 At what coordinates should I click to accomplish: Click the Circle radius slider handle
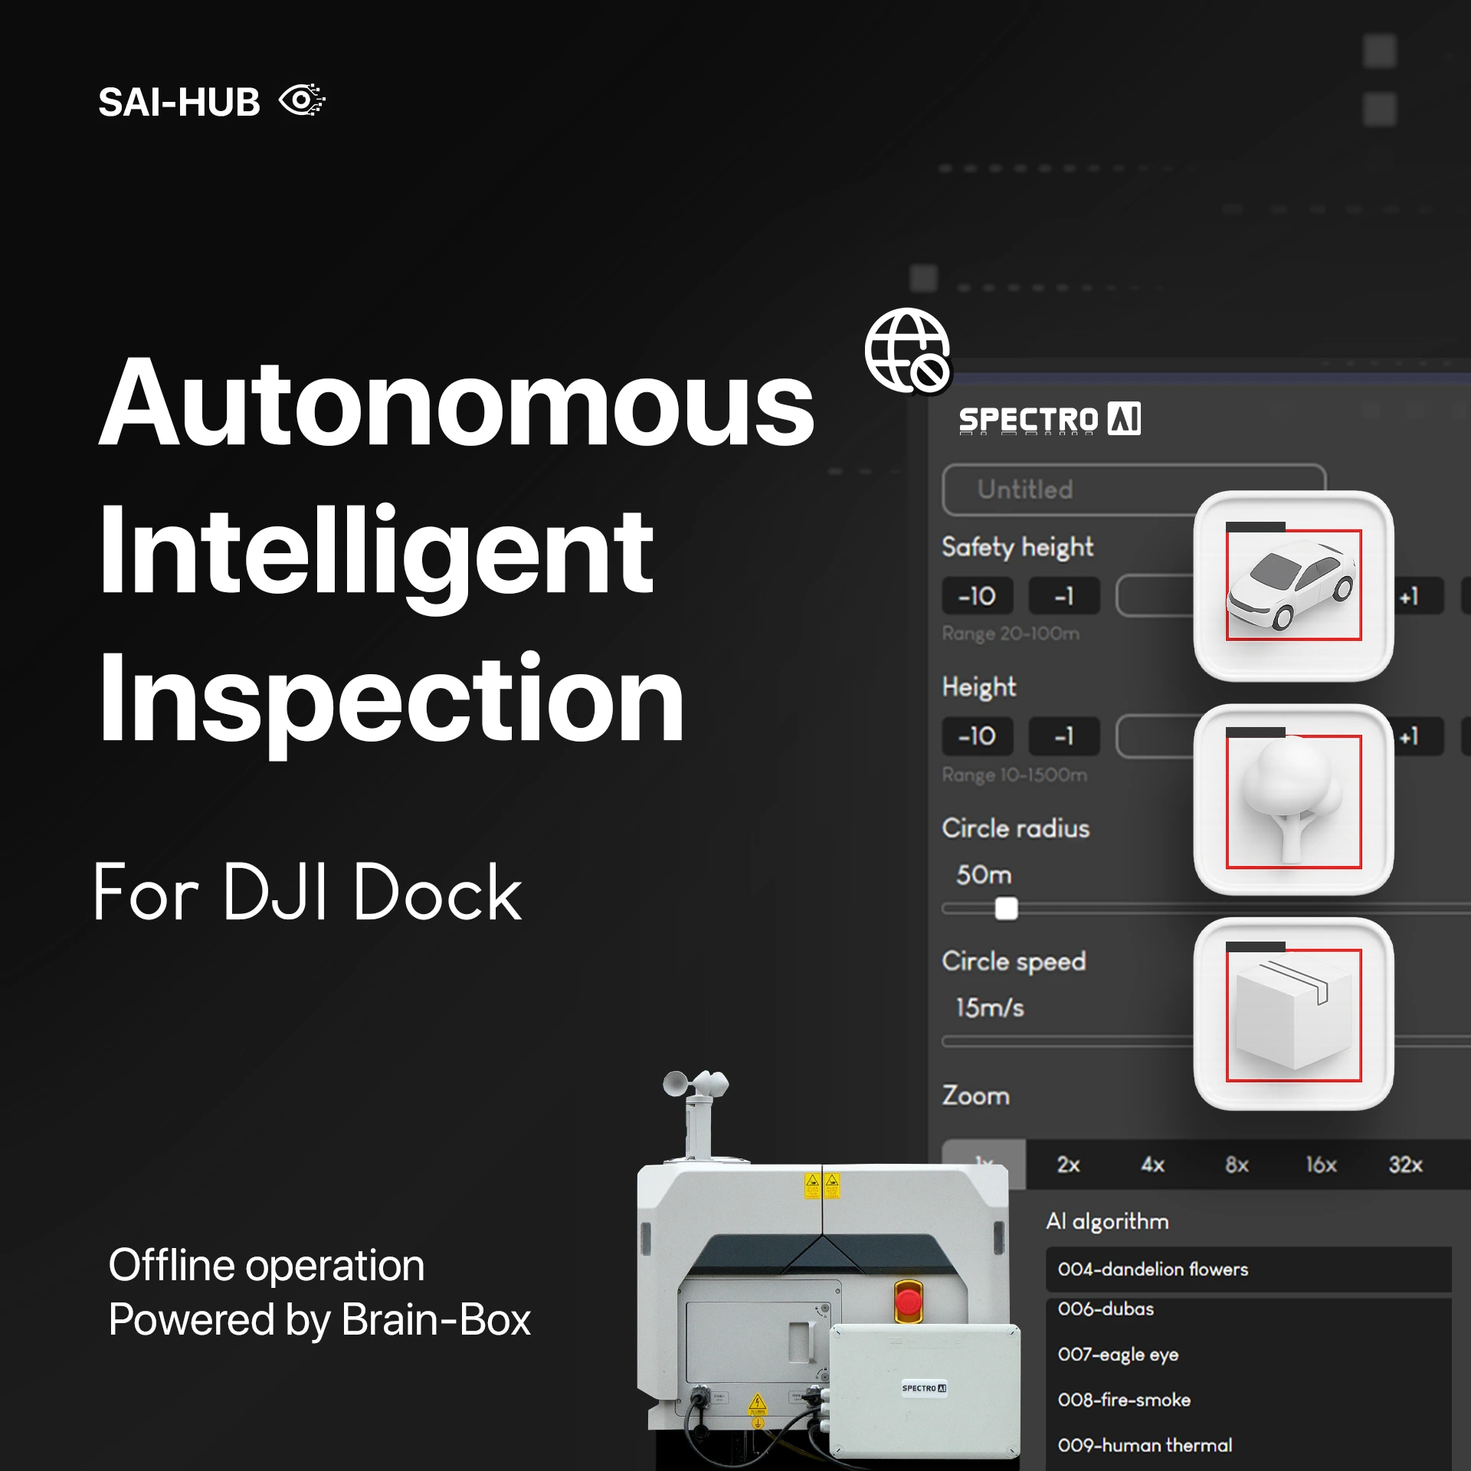[1006, 909]
